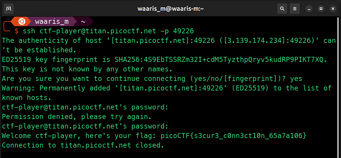Open the hamburger menu
Viewport: 341px width, 158px height.
point(295,9)
